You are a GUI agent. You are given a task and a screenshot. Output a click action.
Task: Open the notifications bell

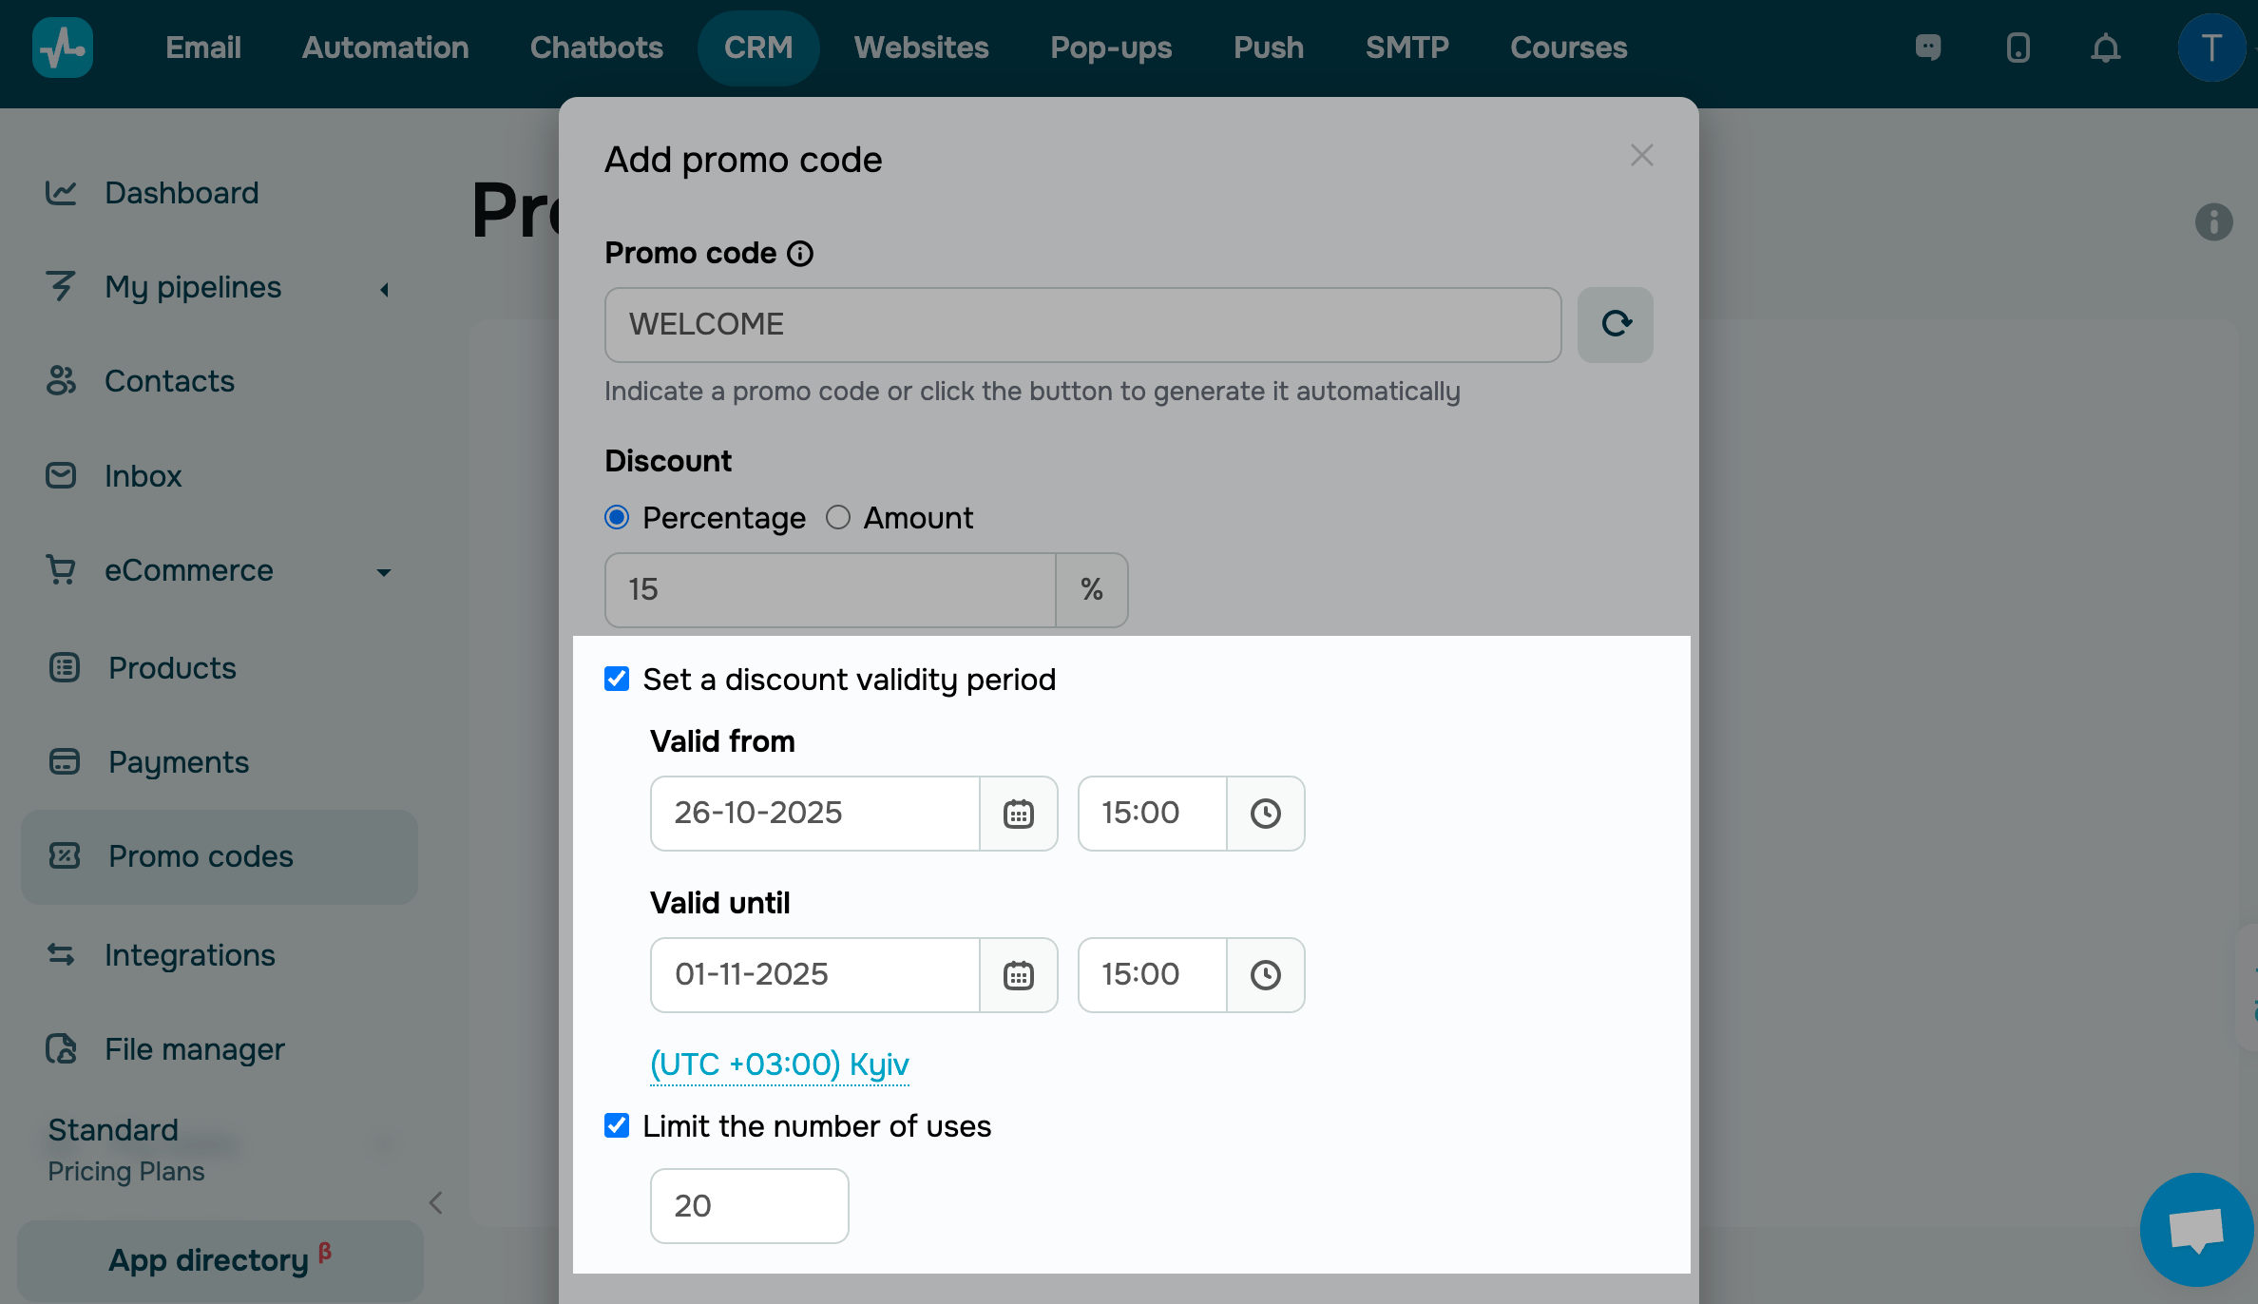[2105, 48]
